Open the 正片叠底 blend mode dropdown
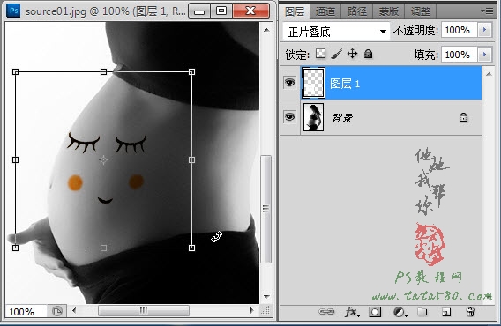Viewport: 501px width, 326px height. pos(336,32)
